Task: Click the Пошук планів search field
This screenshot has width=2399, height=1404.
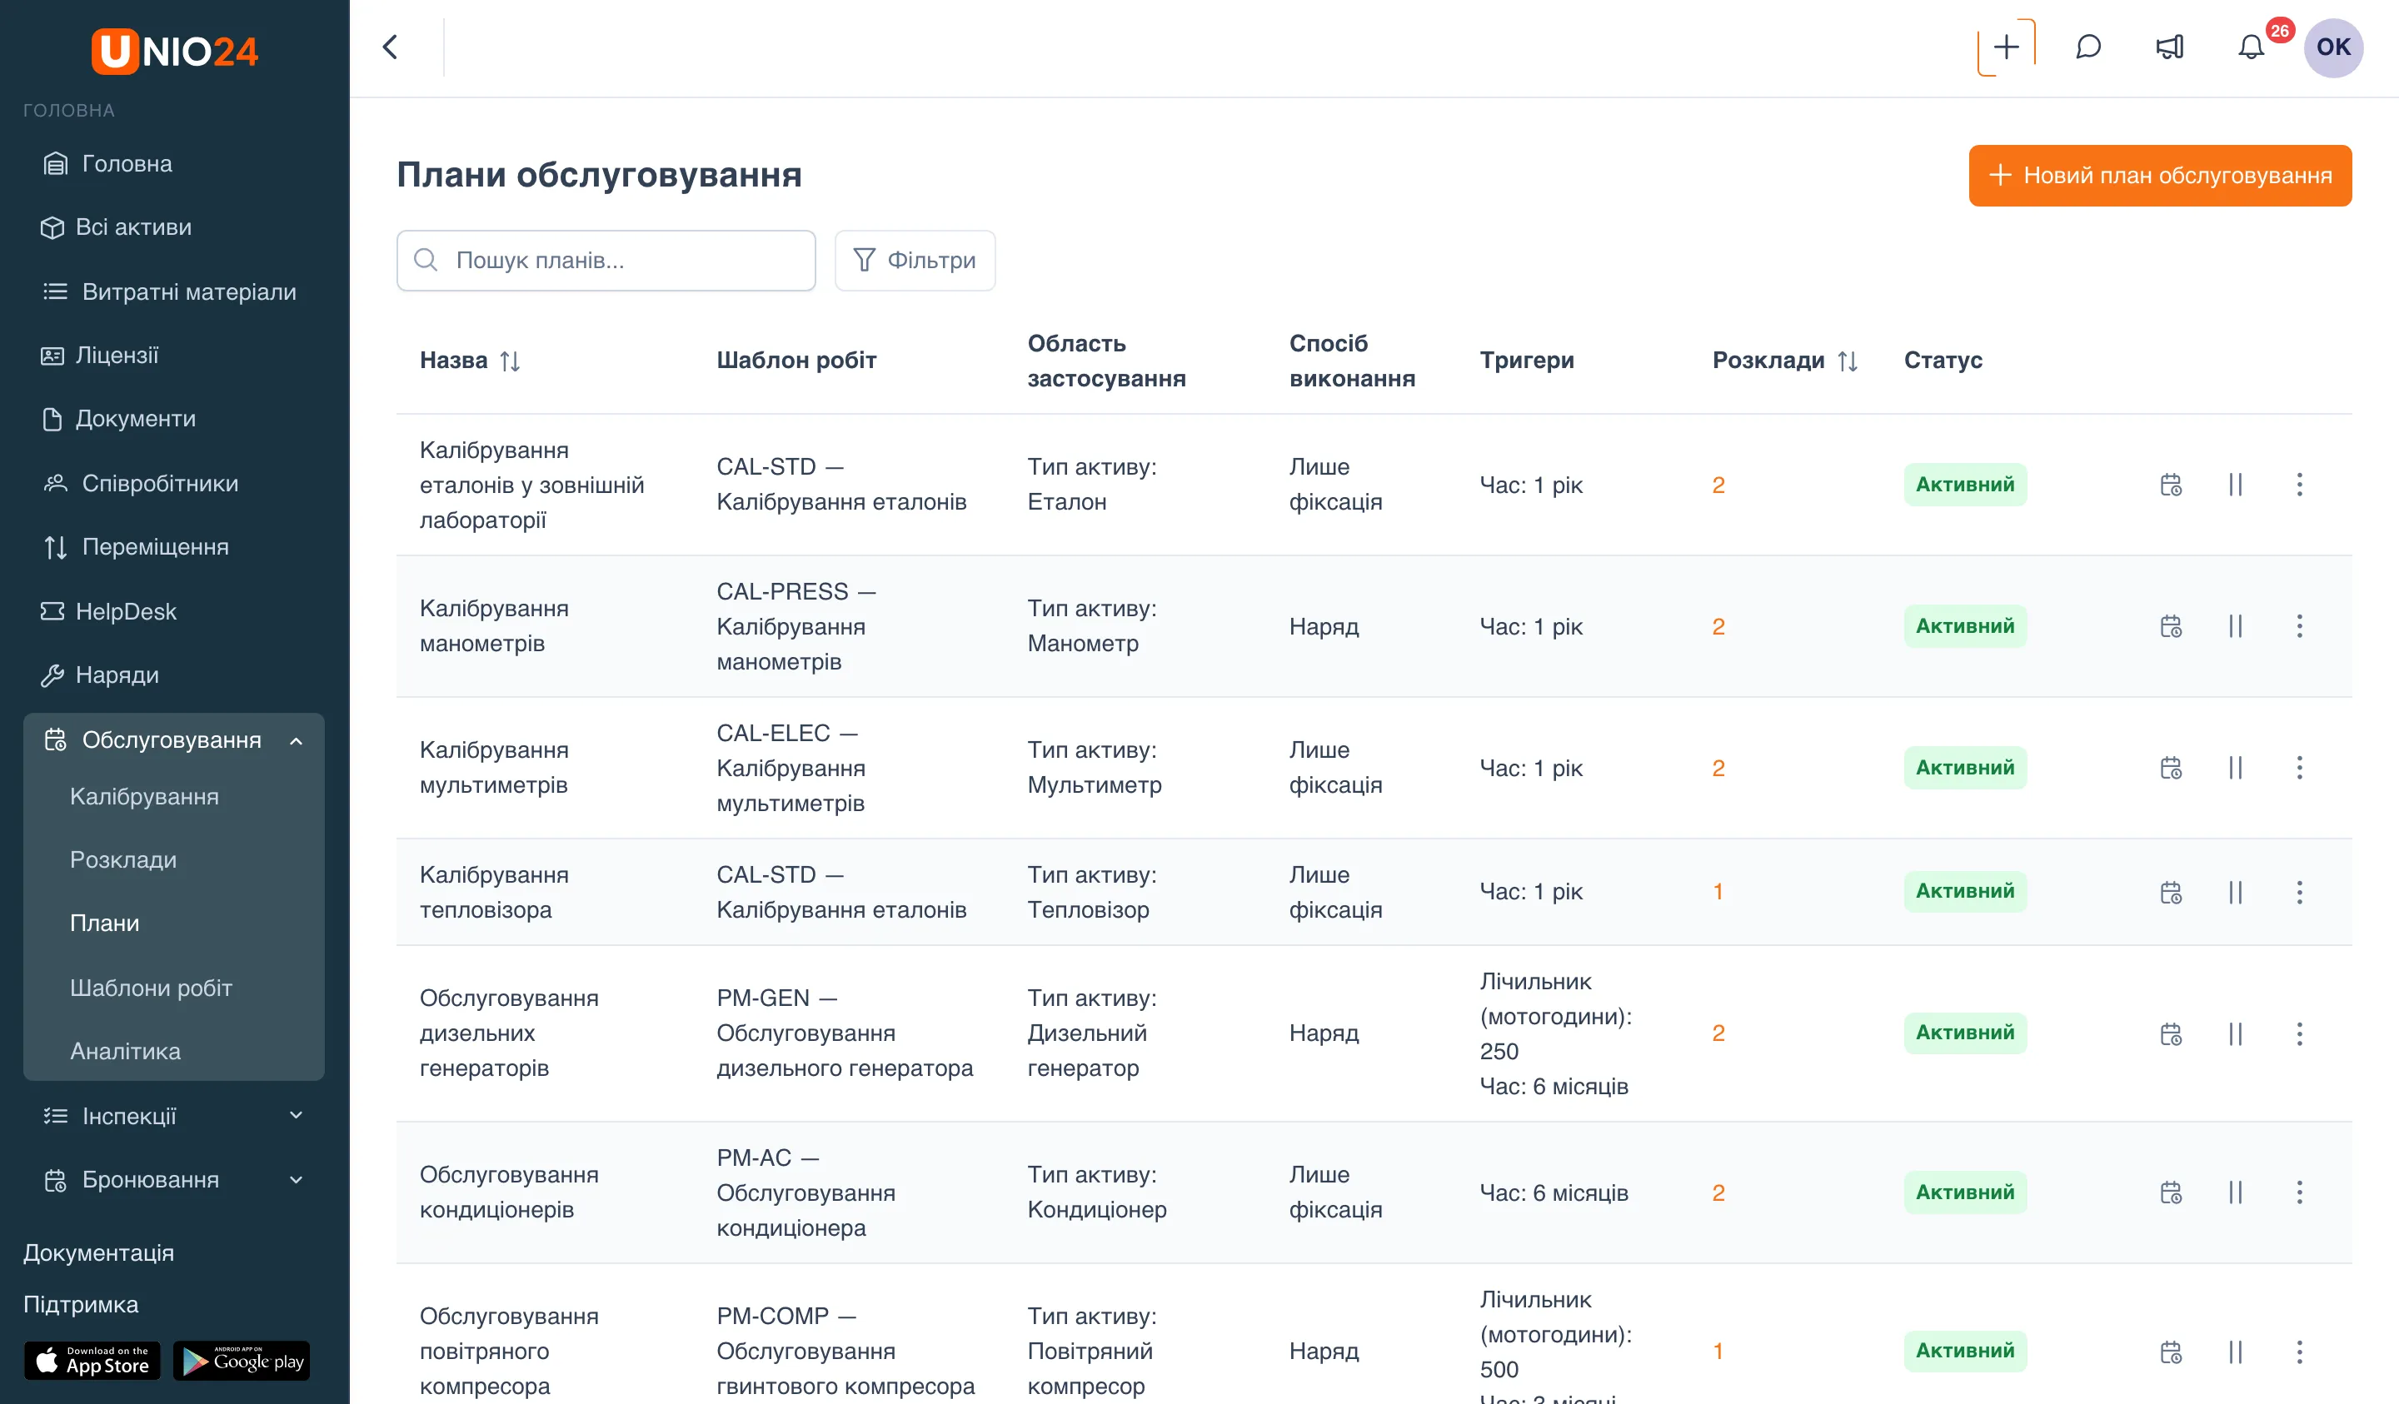Action: coord(606,260)
